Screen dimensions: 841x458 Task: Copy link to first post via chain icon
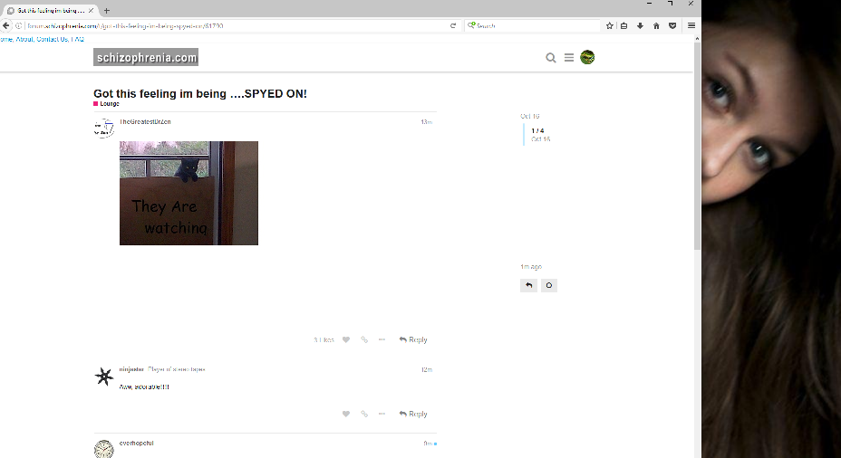click(364, 339)
